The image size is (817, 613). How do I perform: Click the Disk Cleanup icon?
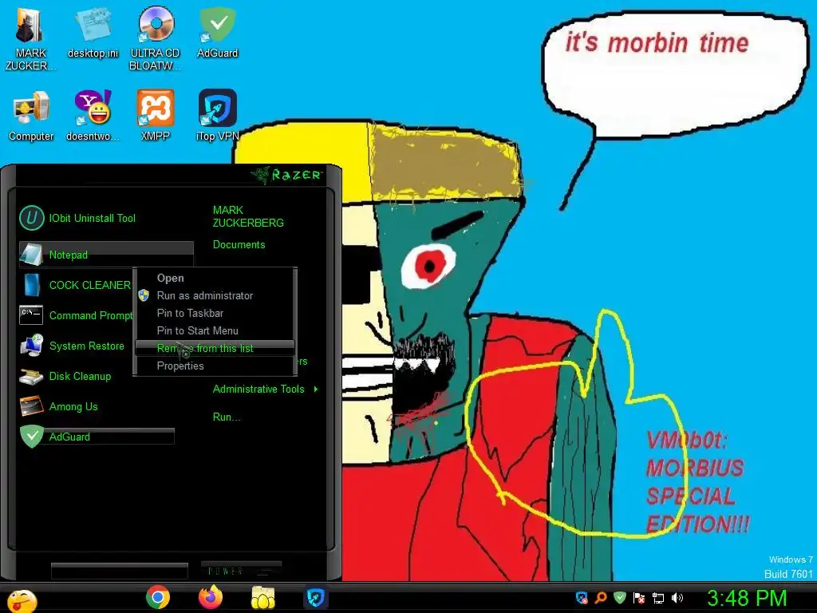point(31,377)
